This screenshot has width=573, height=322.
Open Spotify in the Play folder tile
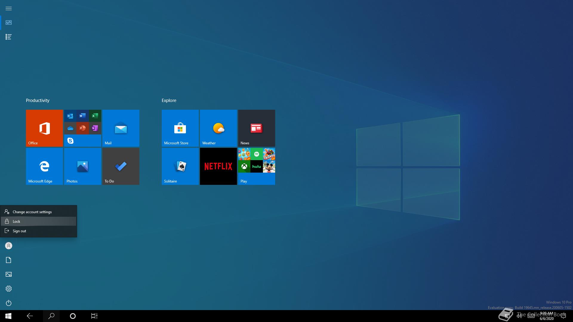(257, 154)
